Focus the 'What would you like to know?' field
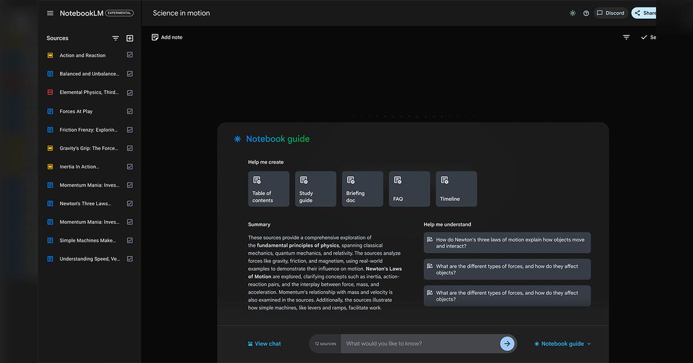This screenshot has height=363, width=693. pos(420,343)
